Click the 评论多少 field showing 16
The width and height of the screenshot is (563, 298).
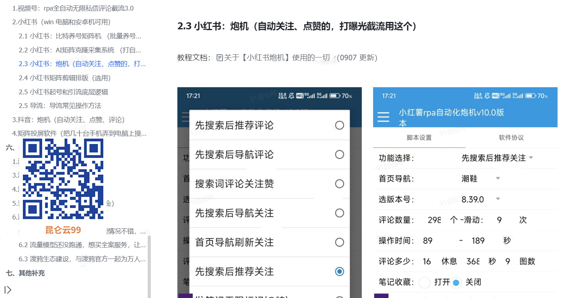pos(427,261)
